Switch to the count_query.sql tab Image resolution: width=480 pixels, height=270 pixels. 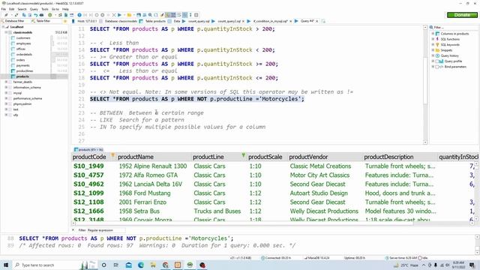(196, 21)
